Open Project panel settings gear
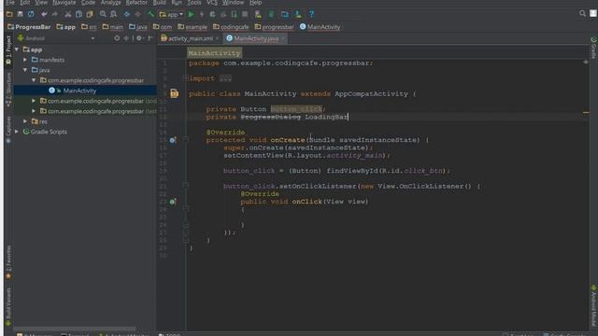The height and width of the screenshot is (336, 598). 139,38
